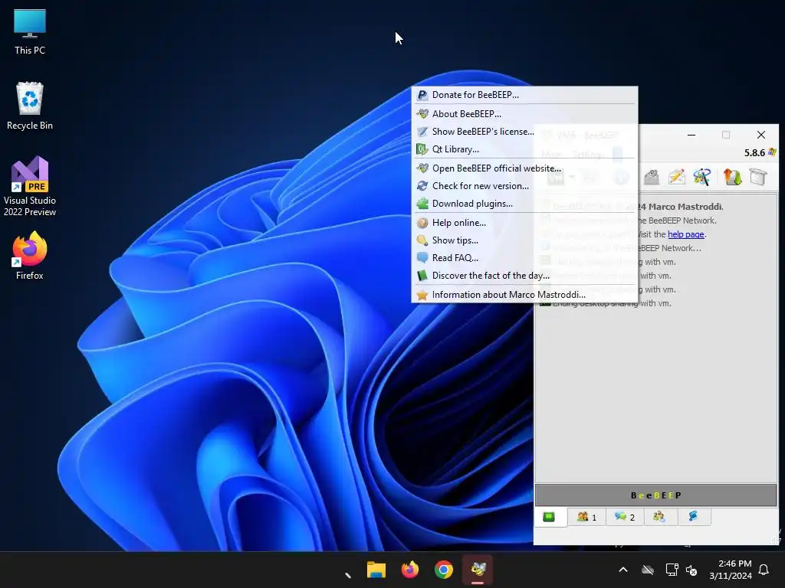
Task: Click the magic wand toolbar icon in BeeBEEP
Action: pyautogui.click(x=702, y=177)
